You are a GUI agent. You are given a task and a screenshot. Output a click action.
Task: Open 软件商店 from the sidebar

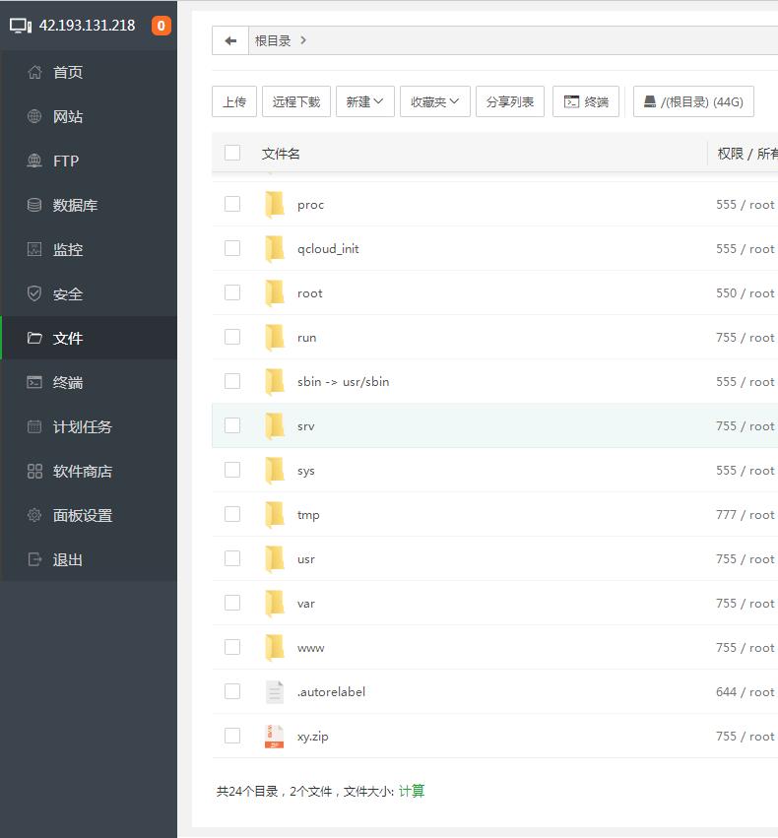[x=82, y=471]
